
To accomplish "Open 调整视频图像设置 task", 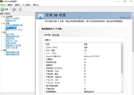I will pos(12,54).
